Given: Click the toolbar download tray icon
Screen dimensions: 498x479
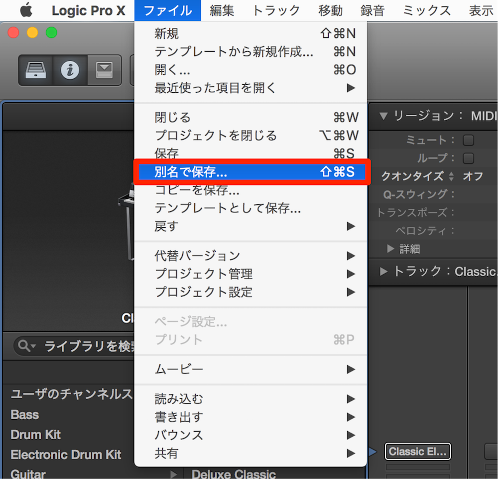Looking at the screenshot, I should 104,70.
